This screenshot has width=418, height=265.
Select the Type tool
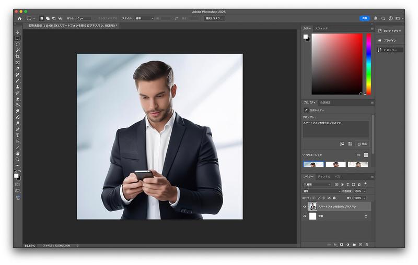17,135
